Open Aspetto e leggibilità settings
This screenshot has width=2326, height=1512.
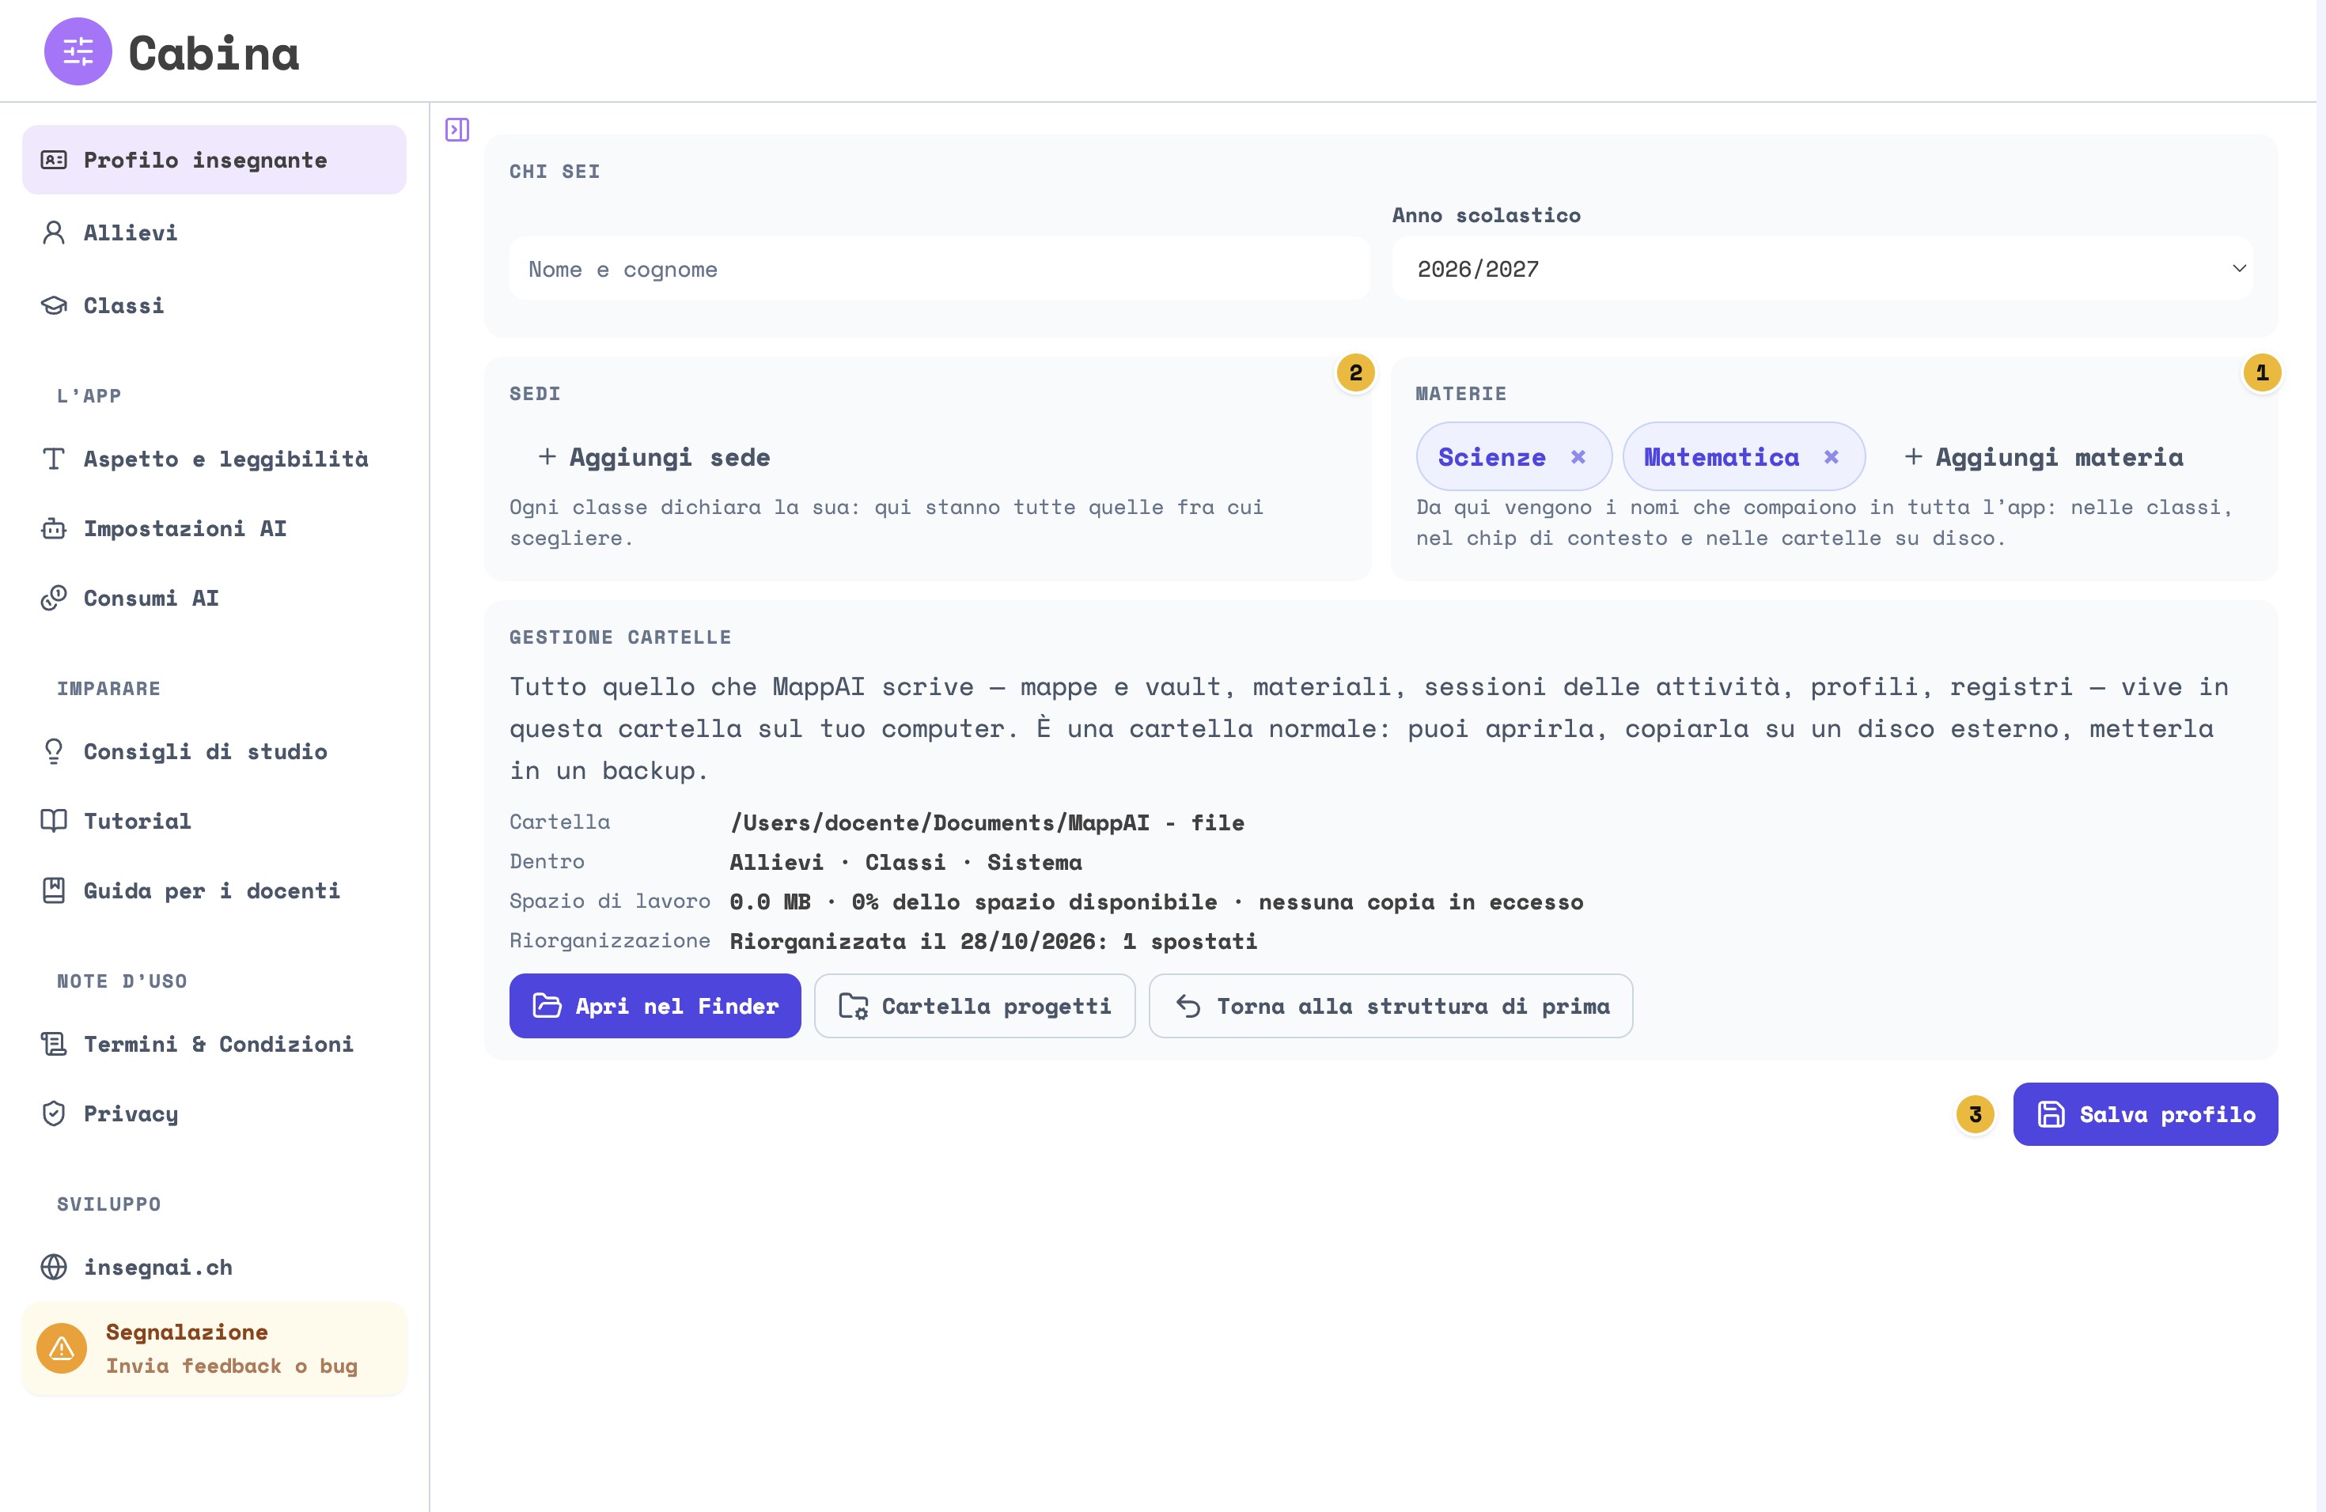click(214, 459)
